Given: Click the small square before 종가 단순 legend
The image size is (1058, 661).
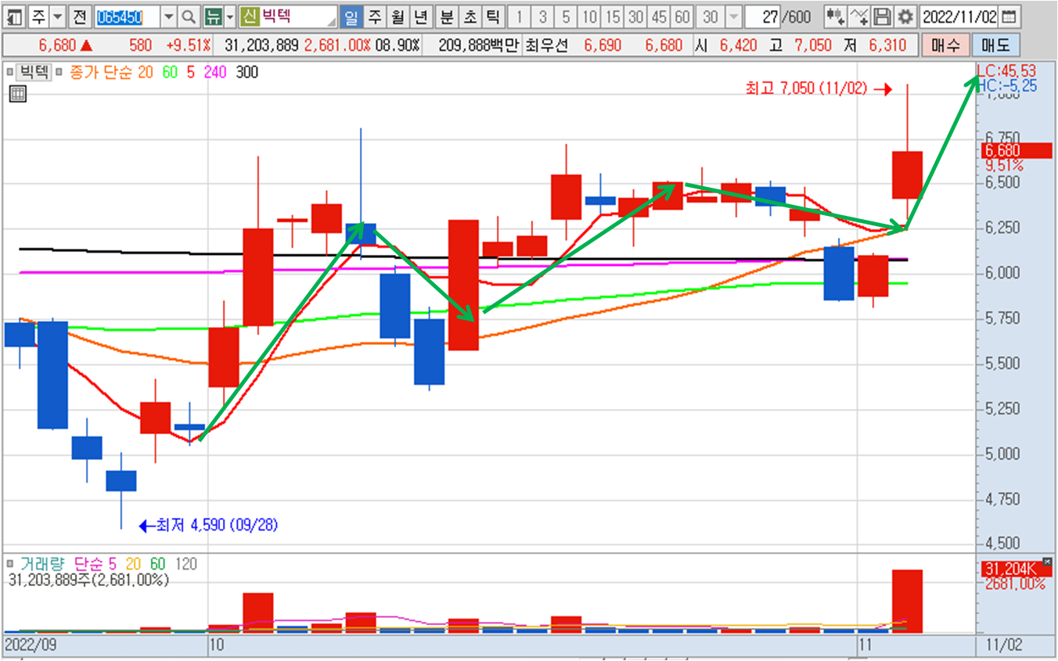Looking at the screenshot, I should click(x=60, y=73).
